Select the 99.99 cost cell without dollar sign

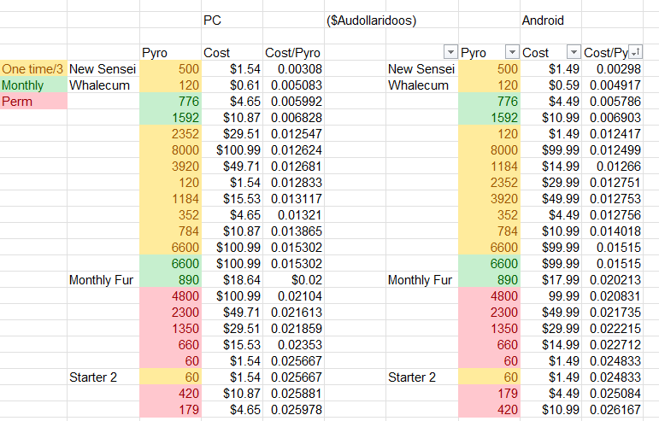coord(550,296)
